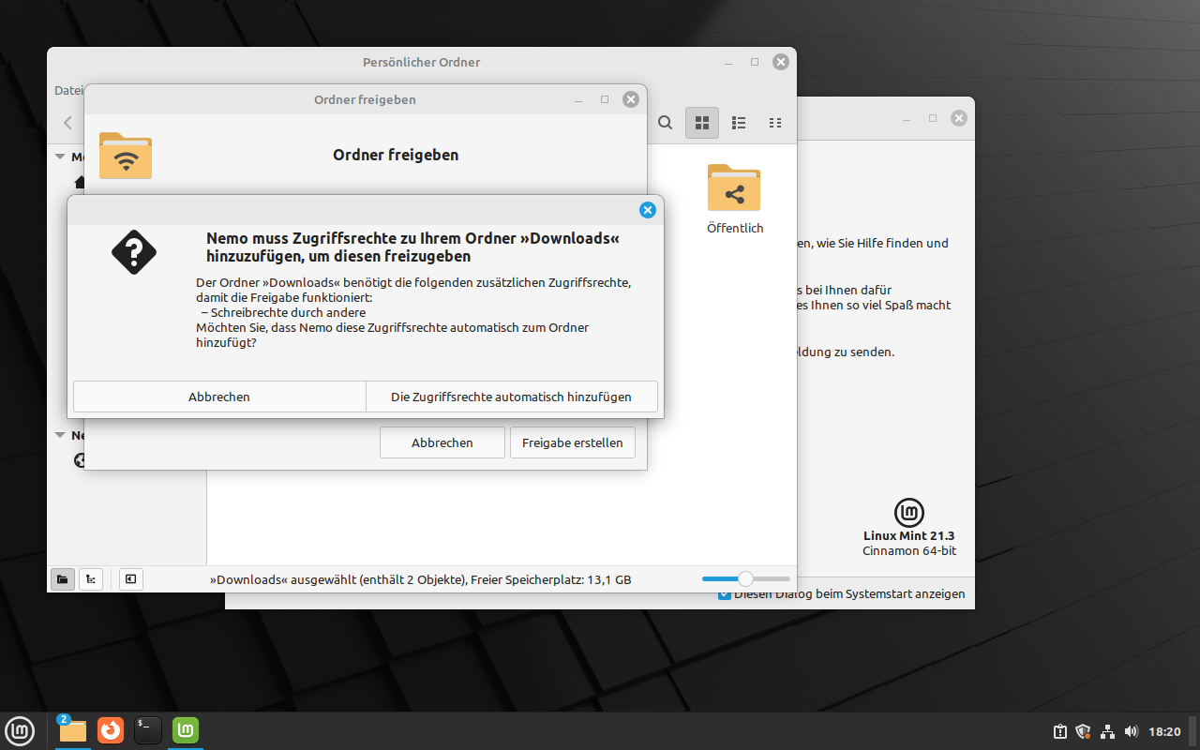The width and height of the screenshot is (1200, 750).
Task: Click Abbrechen in the Nemo permissions dialog
Action: (219, 397)
